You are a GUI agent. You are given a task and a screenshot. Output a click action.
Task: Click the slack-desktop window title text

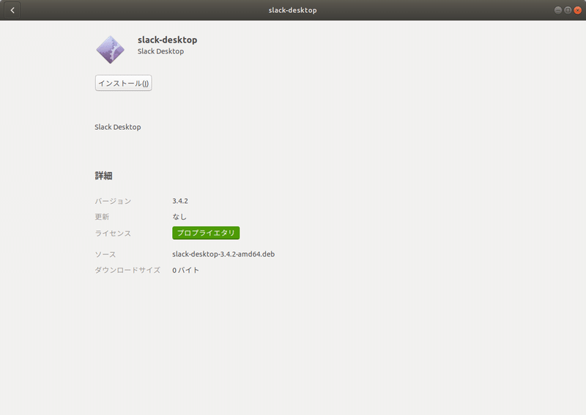click(x=292, y=10)
